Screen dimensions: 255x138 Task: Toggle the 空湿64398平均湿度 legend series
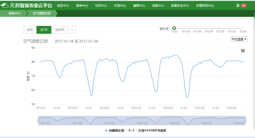tap(135, 131)
